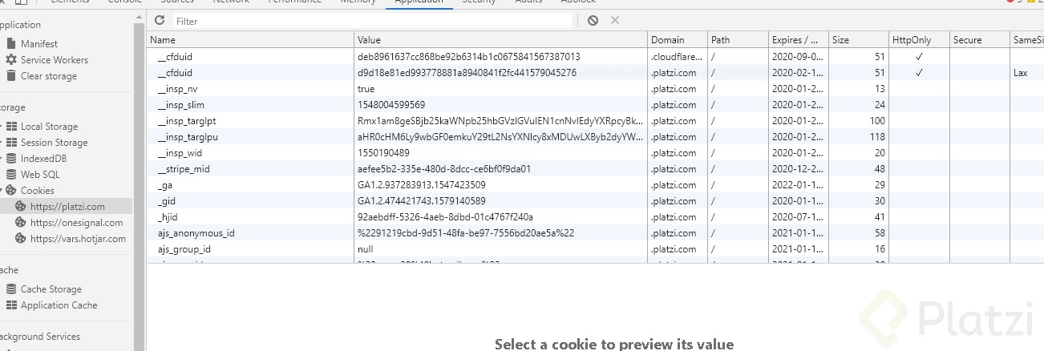Click the Cookies group cookie icon
The height and width of the screenshot is (351, 1044).
(11, 191)
